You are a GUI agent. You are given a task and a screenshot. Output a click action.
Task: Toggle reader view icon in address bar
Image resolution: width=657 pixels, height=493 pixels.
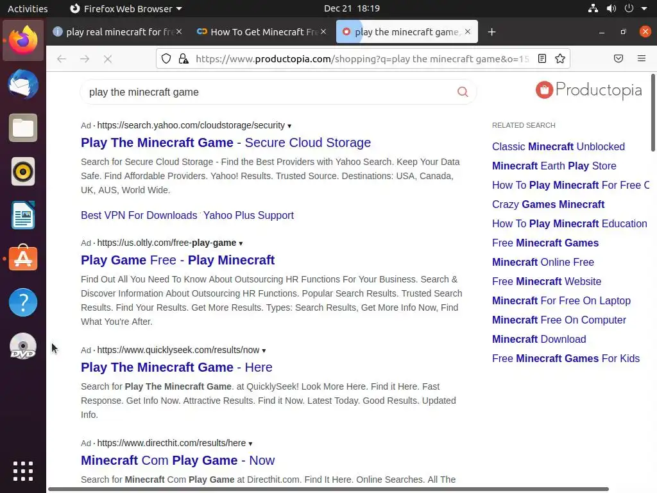542,58
